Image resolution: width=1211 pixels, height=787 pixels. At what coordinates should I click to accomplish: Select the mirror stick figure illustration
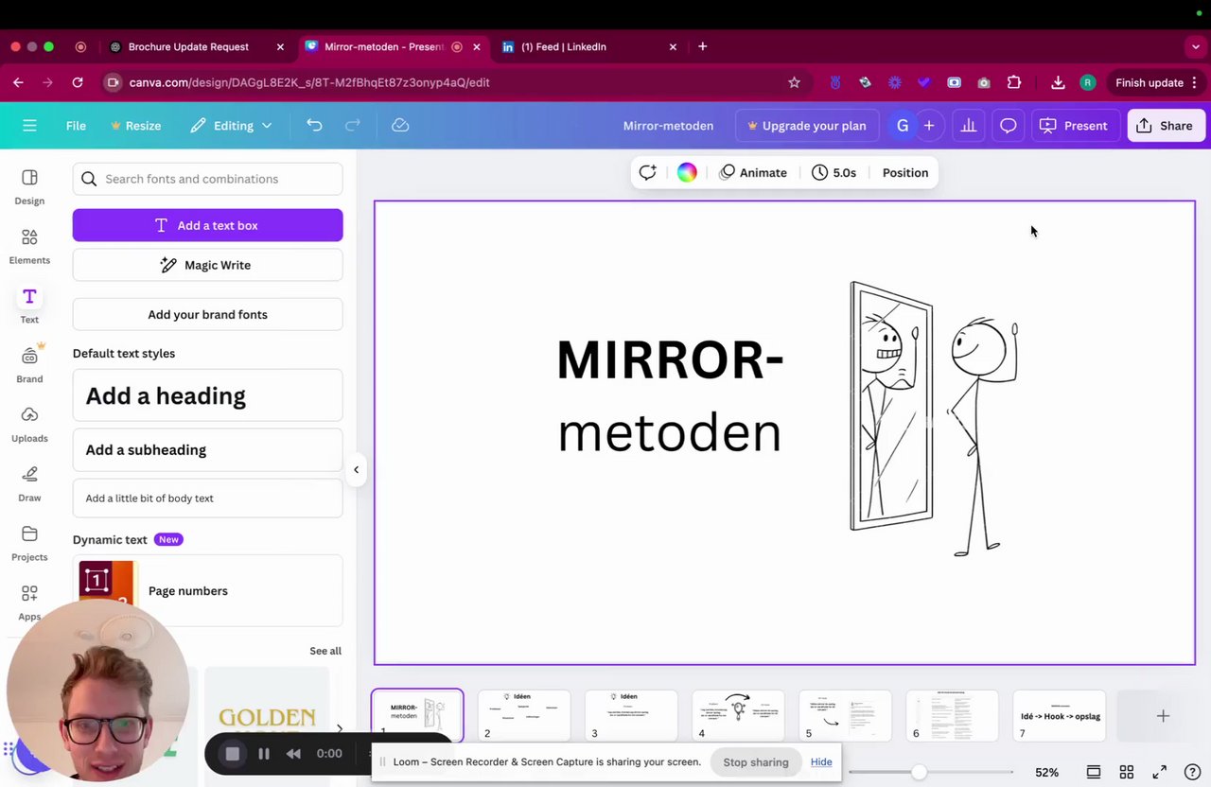pyautogui.click(x=934, y=418)
